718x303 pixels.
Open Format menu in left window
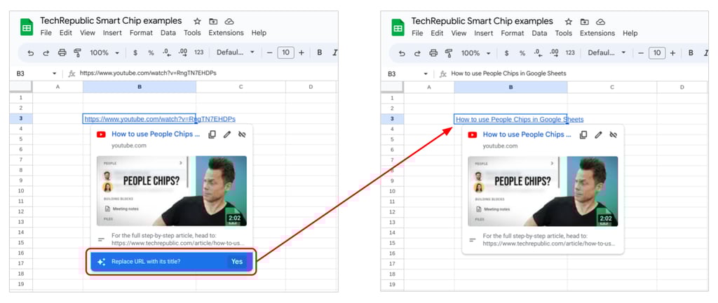click(x=141, y=33)
